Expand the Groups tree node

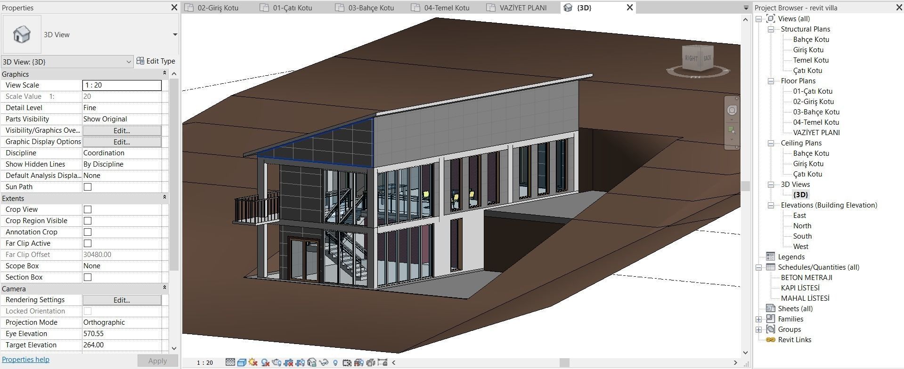758,329
